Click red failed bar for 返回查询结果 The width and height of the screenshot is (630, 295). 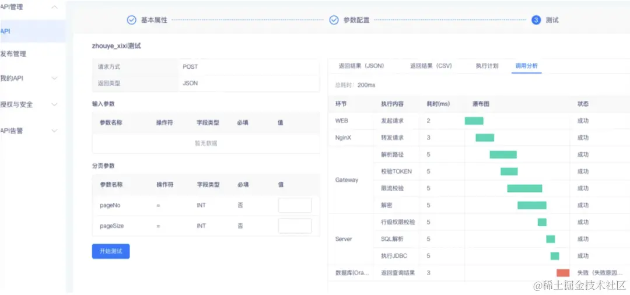563,273
